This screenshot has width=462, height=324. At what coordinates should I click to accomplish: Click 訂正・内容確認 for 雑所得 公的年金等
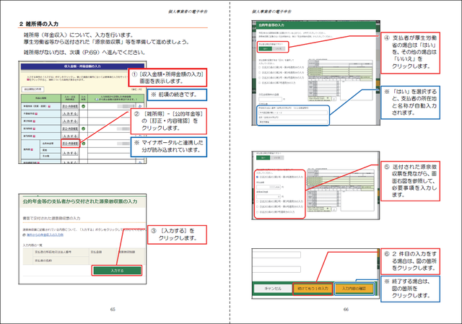(70, 144)
